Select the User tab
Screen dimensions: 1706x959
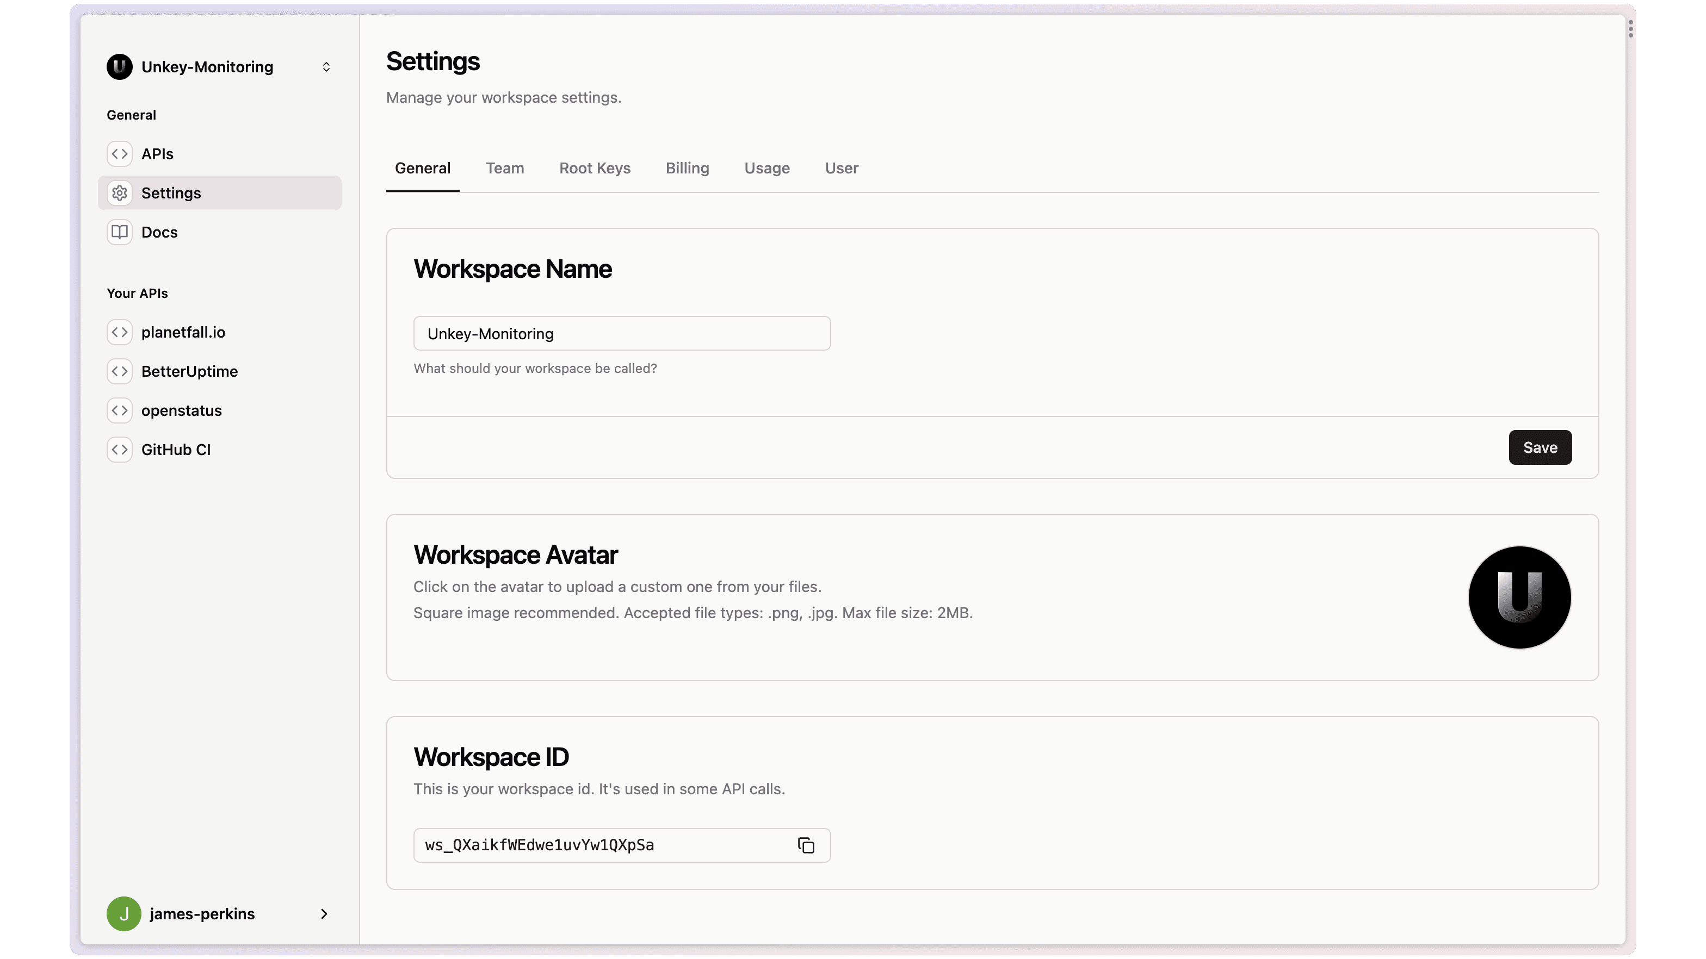click(x=841, y=167)
